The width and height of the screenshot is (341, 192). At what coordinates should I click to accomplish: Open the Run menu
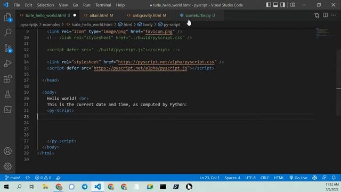point(86,5)
